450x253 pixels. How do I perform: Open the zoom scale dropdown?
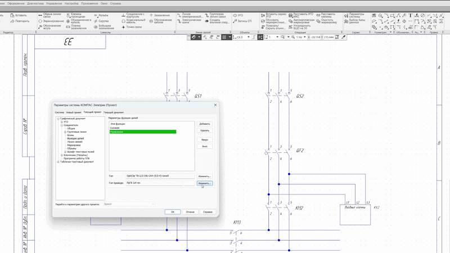[305, 37]
